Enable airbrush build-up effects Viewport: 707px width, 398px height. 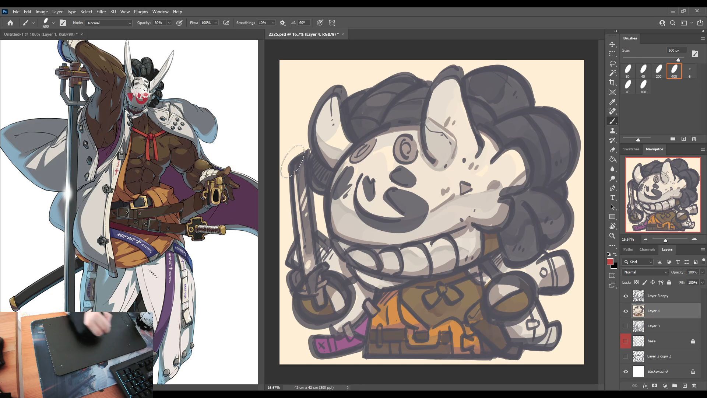226,23
